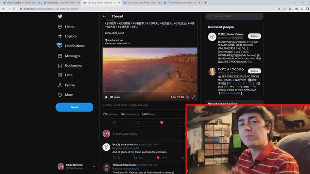Click the 1M views label

(x=115, y=97)
